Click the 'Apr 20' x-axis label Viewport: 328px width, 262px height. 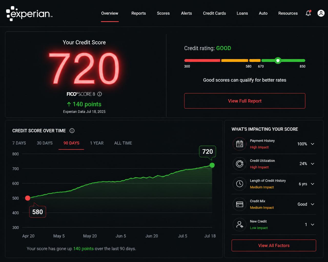click(28, 236)
